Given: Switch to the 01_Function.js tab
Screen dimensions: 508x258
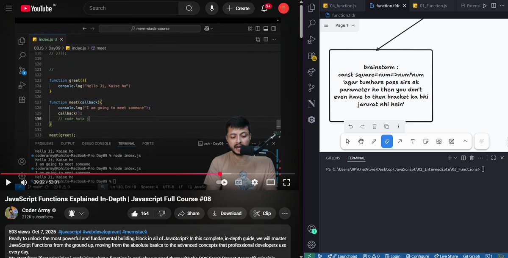Looking at the screenshot, I should pos(433,6).
